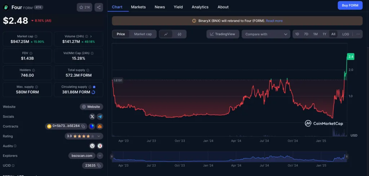Click Volume (24h) info icon
The height and width of the screenshot is (176, 369).
(x=86, y=36)
